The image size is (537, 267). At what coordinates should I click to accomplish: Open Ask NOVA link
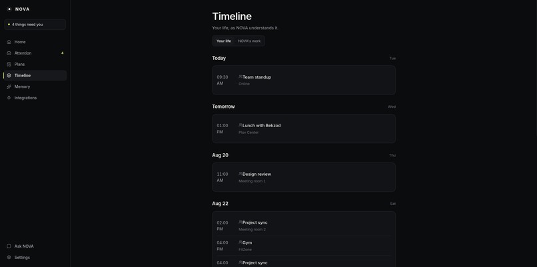35,246
